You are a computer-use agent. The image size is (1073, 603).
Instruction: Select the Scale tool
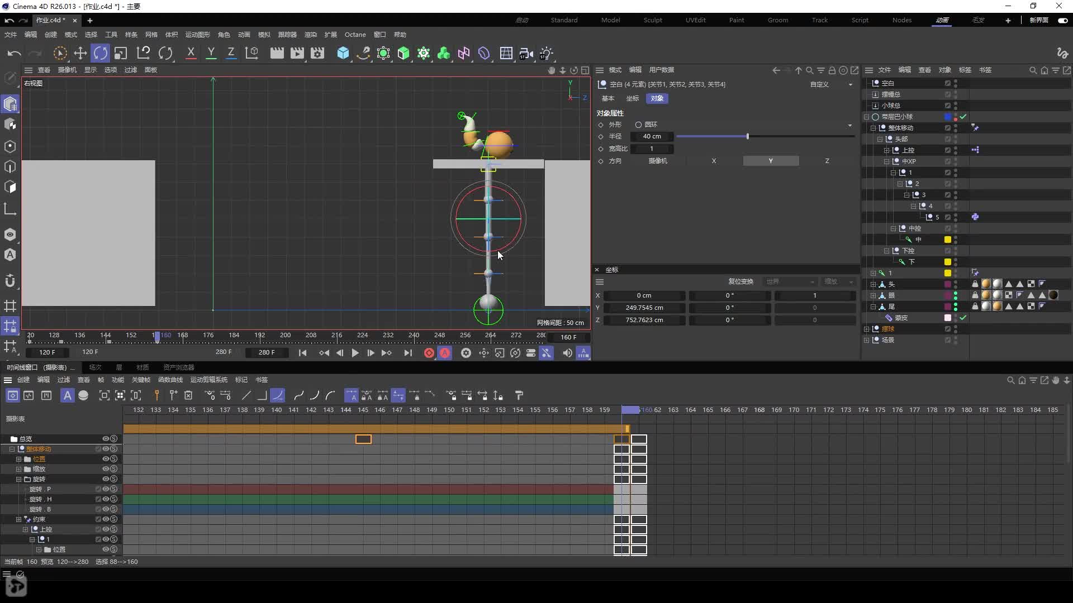(121, 53)
